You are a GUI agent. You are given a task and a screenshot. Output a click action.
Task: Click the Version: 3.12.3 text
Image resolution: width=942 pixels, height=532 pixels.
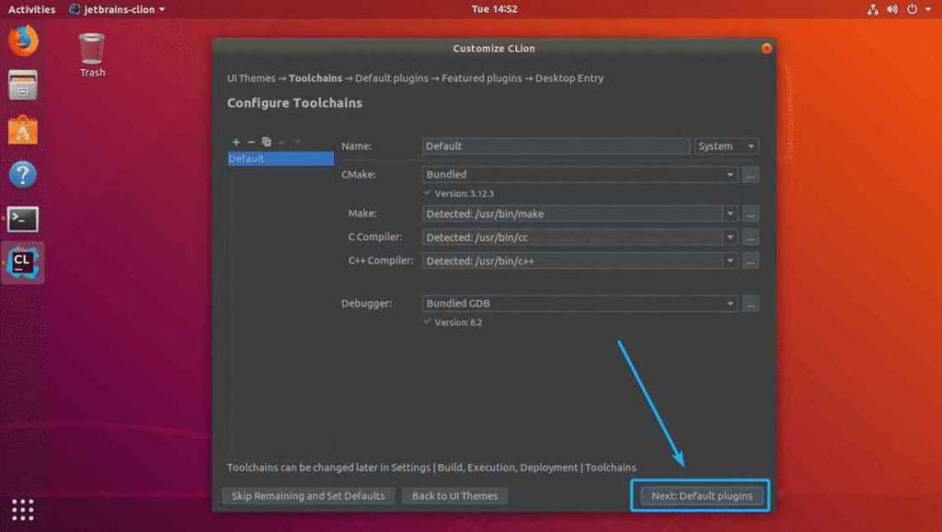[464, 193]
